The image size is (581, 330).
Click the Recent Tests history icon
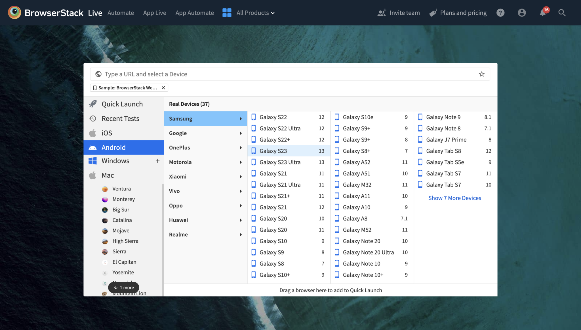pyautogui.click(x=93, y=118)
